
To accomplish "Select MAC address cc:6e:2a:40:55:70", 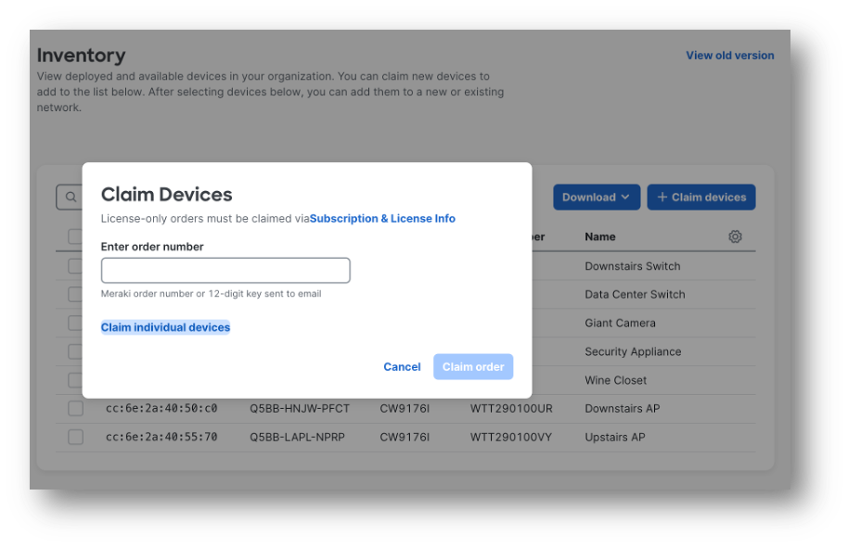I will (x=161, y=437).
